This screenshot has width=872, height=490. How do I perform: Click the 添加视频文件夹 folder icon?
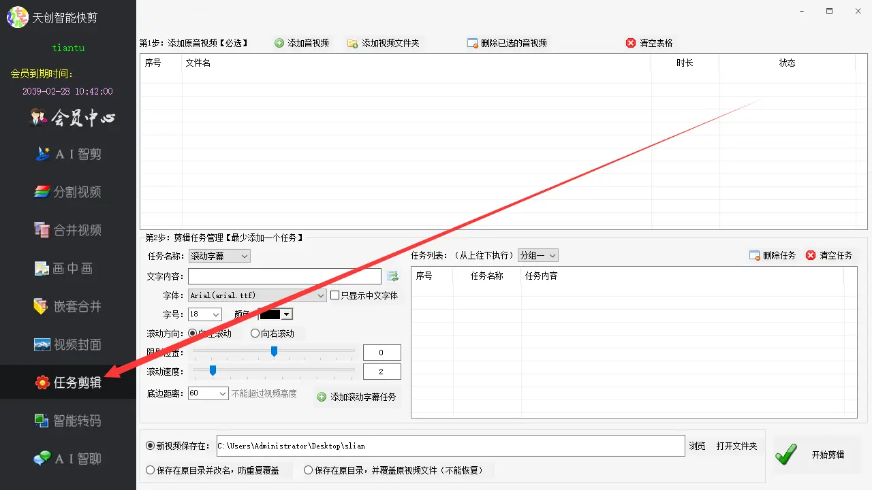click(x=353, y=43)
